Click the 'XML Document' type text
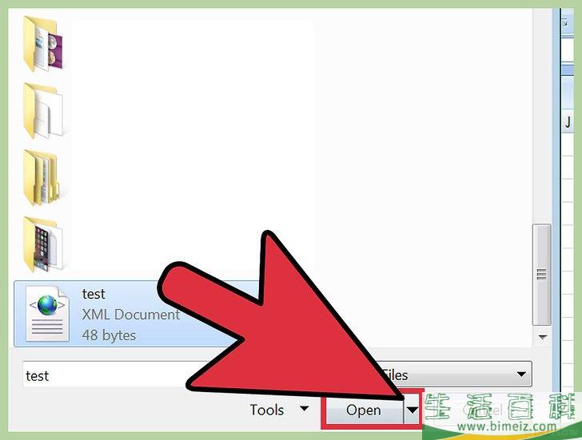This screenshot has height=440, width=582. pos(130,315)
